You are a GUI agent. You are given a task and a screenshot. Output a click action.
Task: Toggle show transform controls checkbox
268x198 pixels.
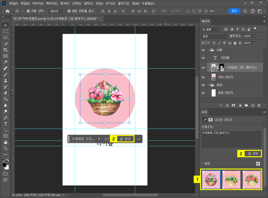69,11
